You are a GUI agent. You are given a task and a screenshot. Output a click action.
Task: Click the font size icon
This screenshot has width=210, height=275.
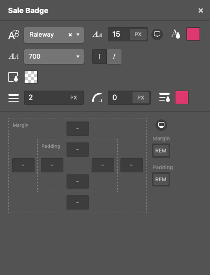pos(97,35)
